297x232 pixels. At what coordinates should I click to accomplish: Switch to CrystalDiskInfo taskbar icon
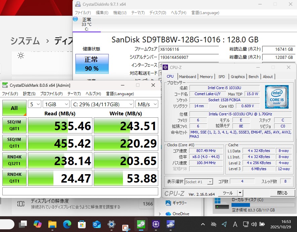[170, 224]
